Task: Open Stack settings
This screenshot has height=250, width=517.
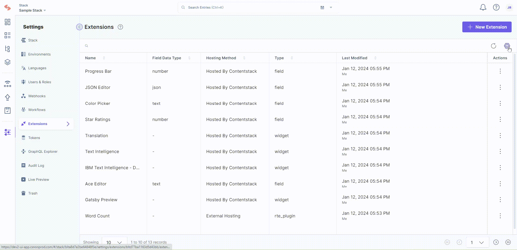Action: click(x=46, y=40)
